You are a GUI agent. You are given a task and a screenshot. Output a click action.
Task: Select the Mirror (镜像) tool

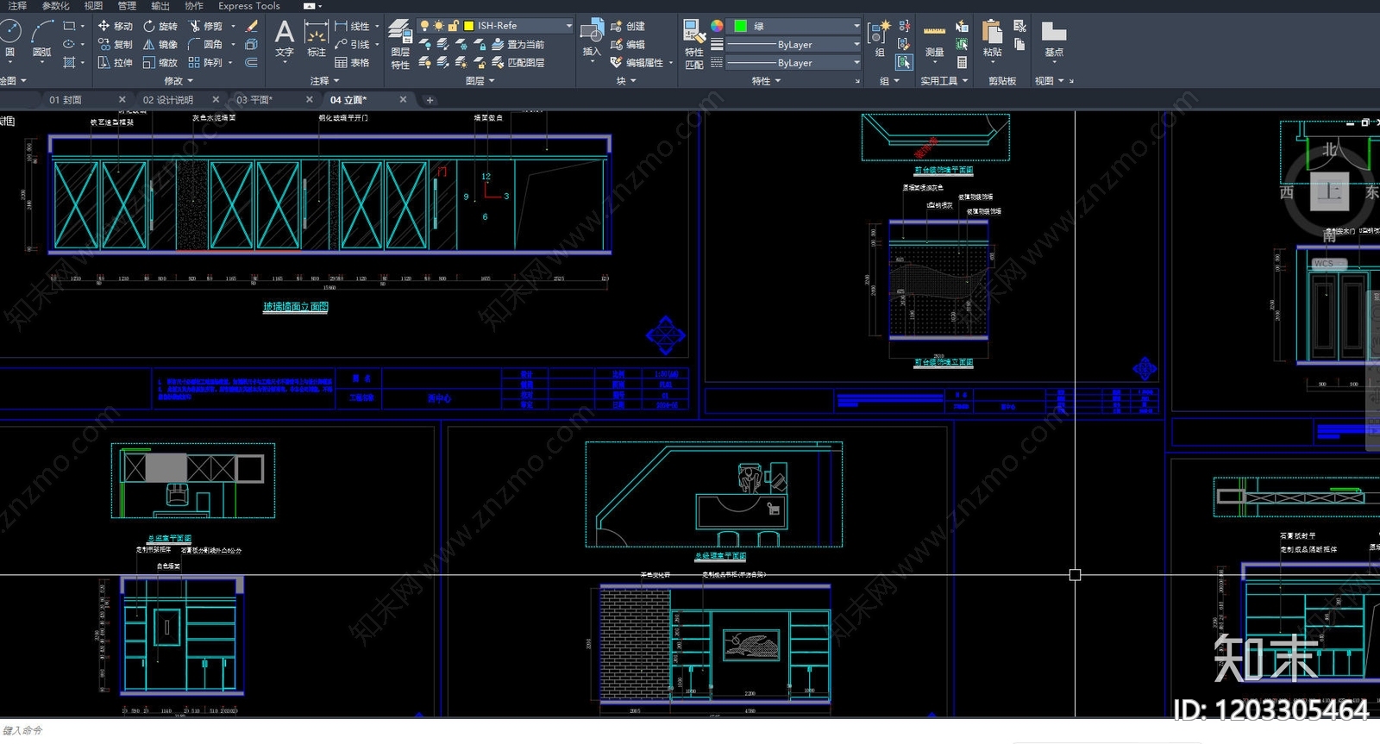pos(160,44)
